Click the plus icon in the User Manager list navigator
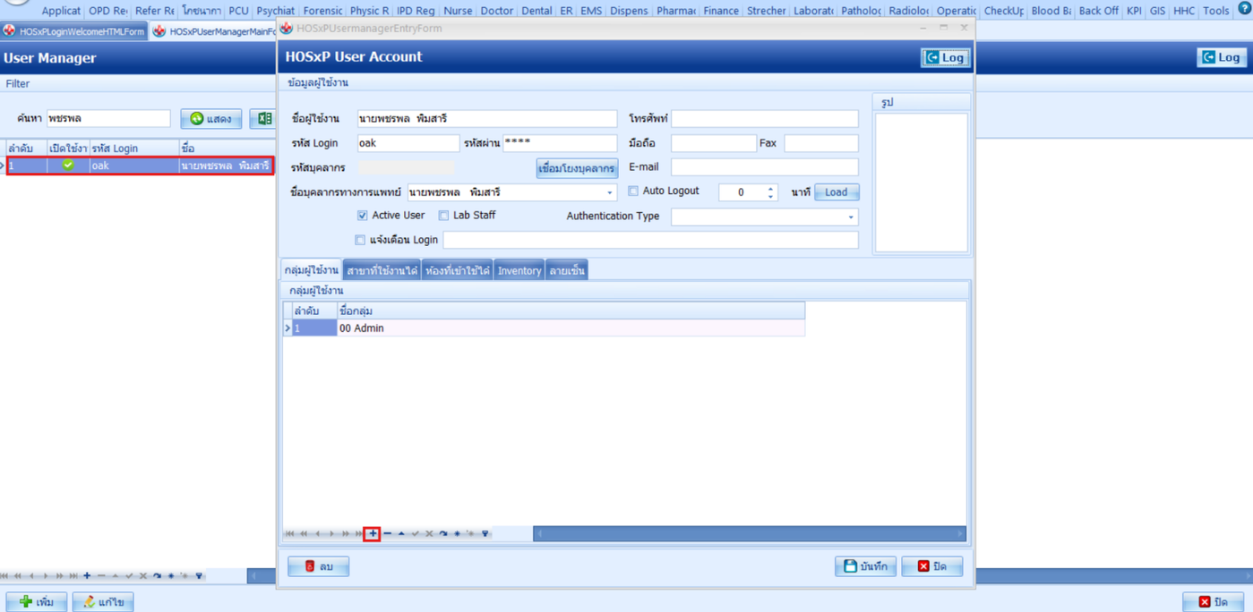This screenshot has height=612, width=1253. click(x=87, y=575)
